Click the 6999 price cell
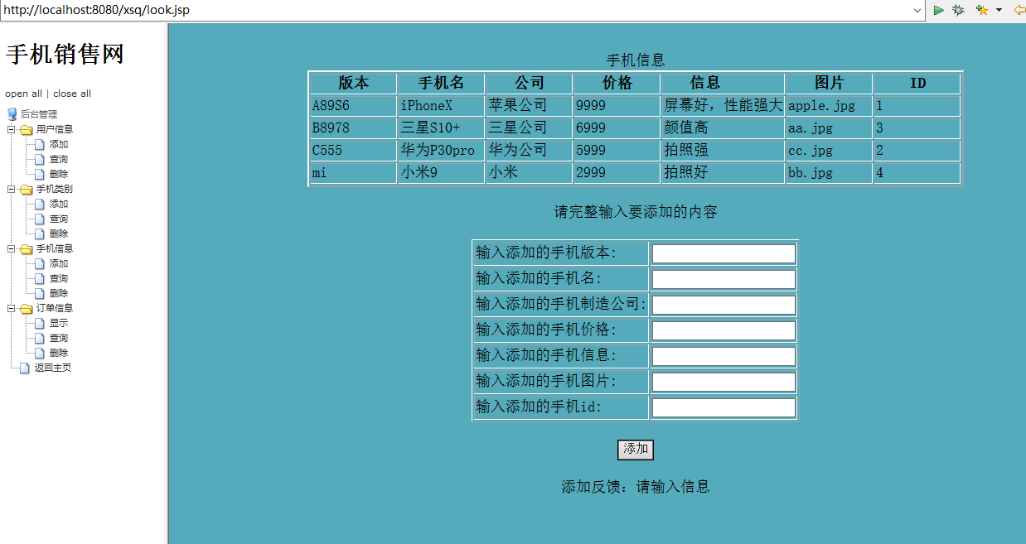1026x544 pixels. click(x=617, y=128)
